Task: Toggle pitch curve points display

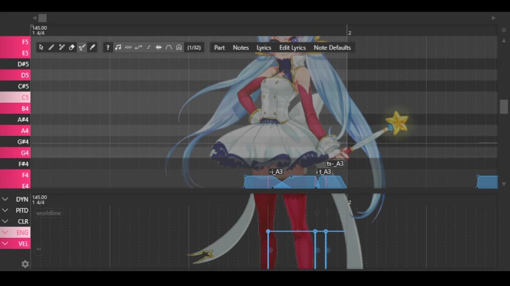Action: [138, 47]
